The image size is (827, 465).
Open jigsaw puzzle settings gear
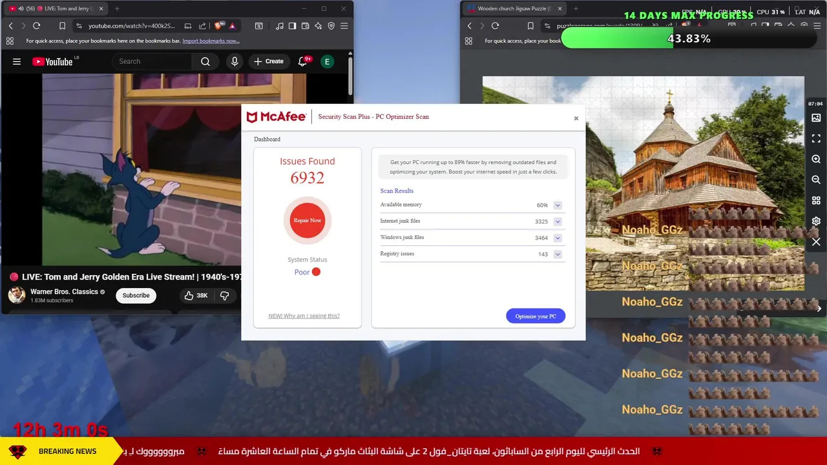coord(816,221)
